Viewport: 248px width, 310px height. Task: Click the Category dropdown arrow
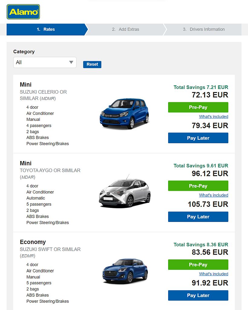tap(71, 62)
